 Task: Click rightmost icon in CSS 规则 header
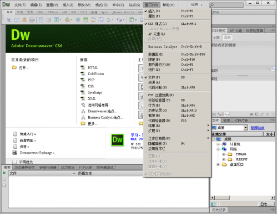click(273, 69)
